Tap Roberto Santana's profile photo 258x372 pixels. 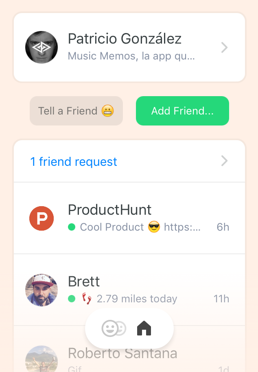pos(42,359)
